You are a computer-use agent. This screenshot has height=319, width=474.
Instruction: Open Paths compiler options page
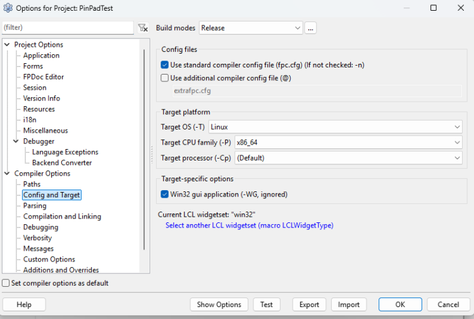tap(32, 184)
